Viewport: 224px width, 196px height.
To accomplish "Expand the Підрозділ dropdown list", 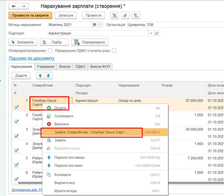I will point(151,33).
